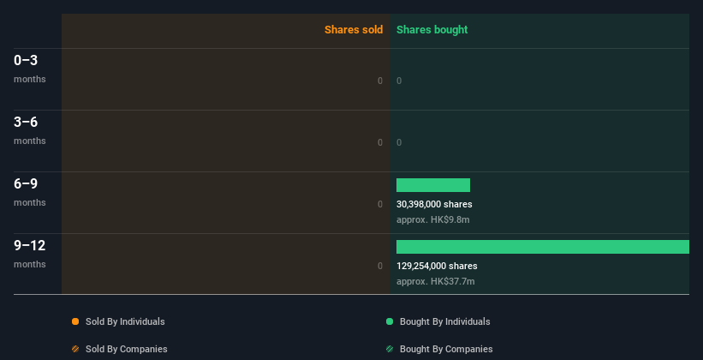Click shares sold 0 in 6–9 months row
This screenshot has width=703, height=360.
point(380,204)
